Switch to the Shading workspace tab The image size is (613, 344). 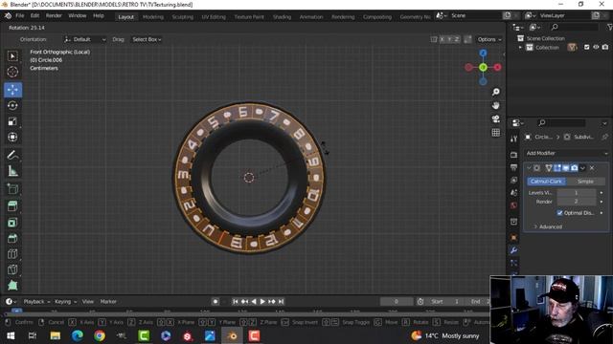click(x=282, y=17)
